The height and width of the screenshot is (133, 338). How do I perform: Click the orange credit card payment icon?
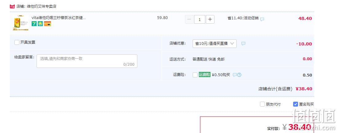pos(47,24)
